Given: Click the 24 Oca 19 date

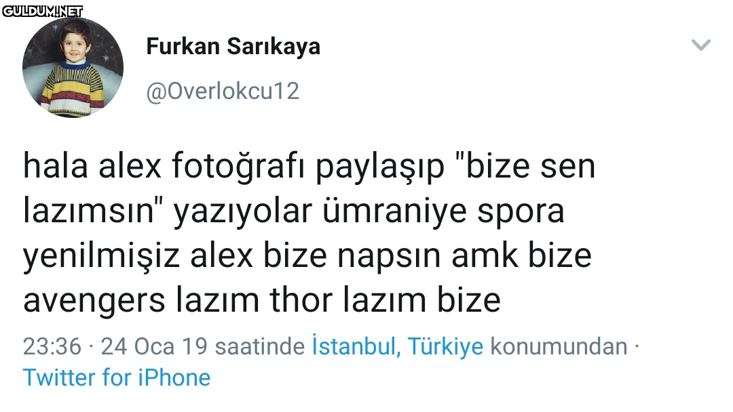Looking at the screenshot, I should (154, 347).
